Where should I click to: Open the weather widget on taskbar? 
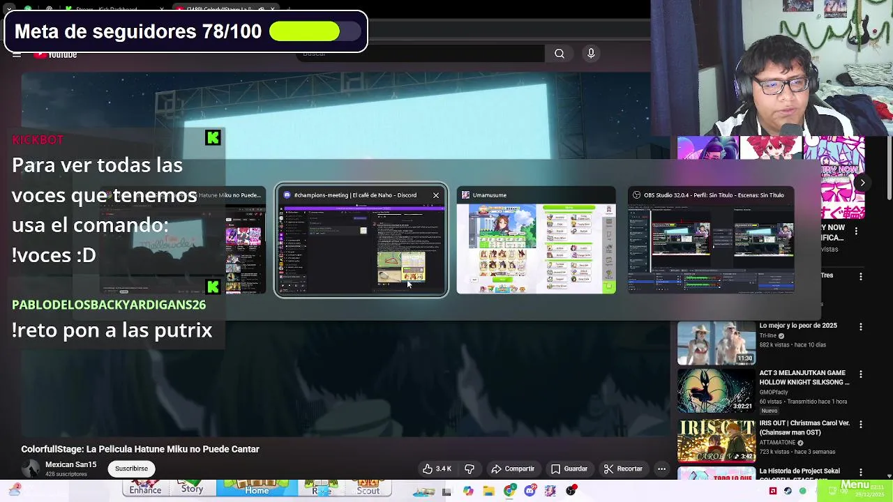click(x=15, y=491)
